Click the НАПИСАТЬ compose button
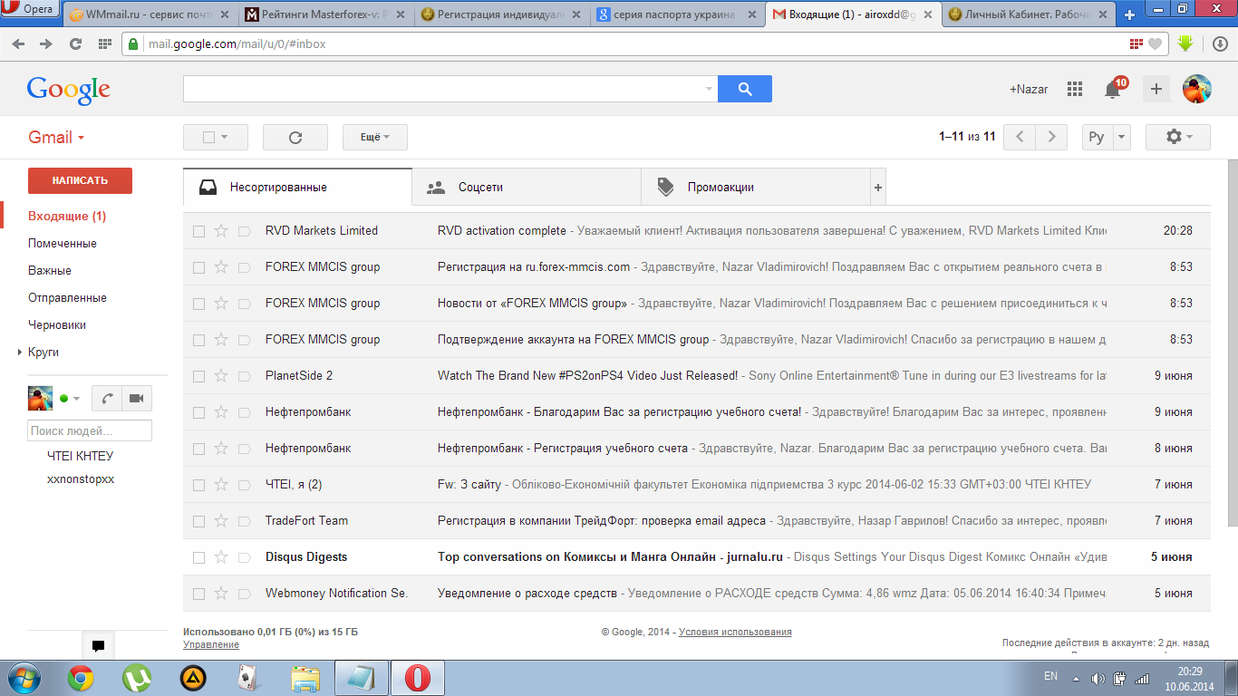This screenshot has width=1238, height=696. click(x=80, y=180)
